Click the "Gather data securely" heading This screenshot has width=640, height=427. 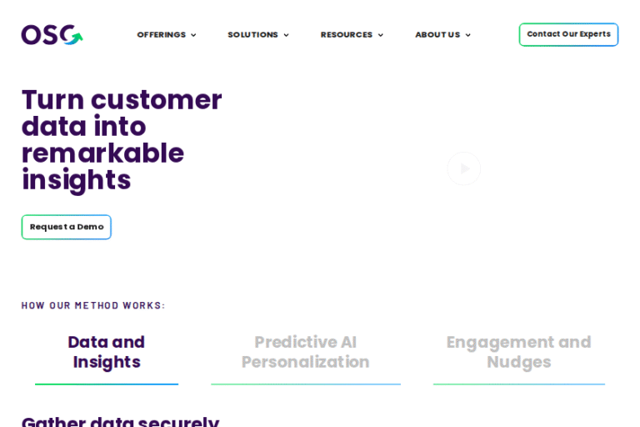point(120,421)
